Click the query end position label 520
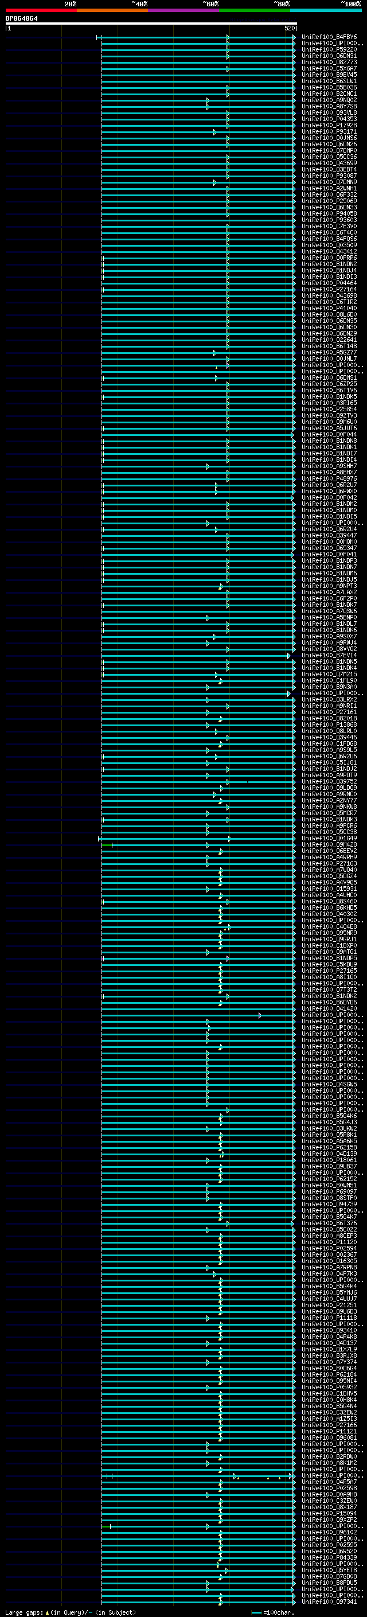The height and width of the screenshot is (1617, 367). click(289, 28)
